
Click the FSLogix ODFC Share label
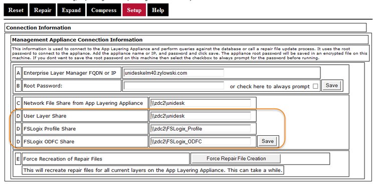49,141
